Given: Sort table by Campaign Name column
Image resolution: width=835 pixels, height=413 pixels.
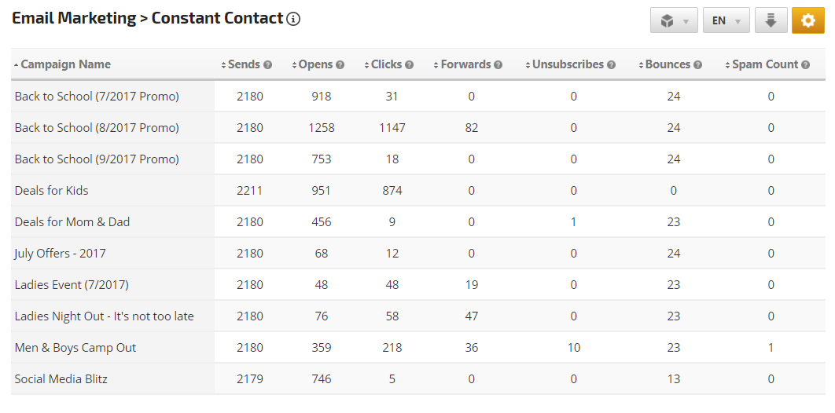Looking at the screenshot, I should (65, 64).
